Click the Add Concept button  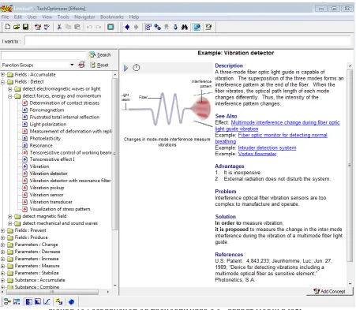(x=329, y=291)
